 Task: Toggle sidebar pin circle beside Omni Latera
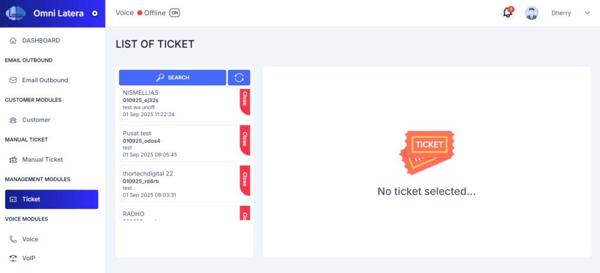(96, 13)
